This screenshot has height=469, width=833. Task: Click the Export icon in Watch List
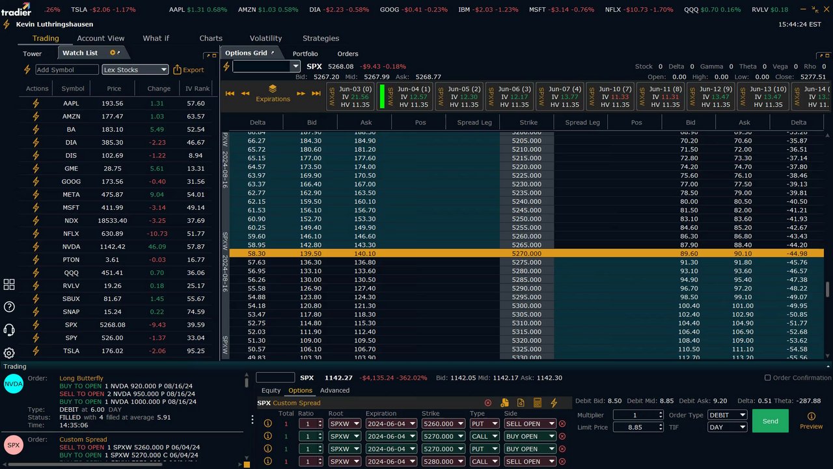[x=177, y=70]
